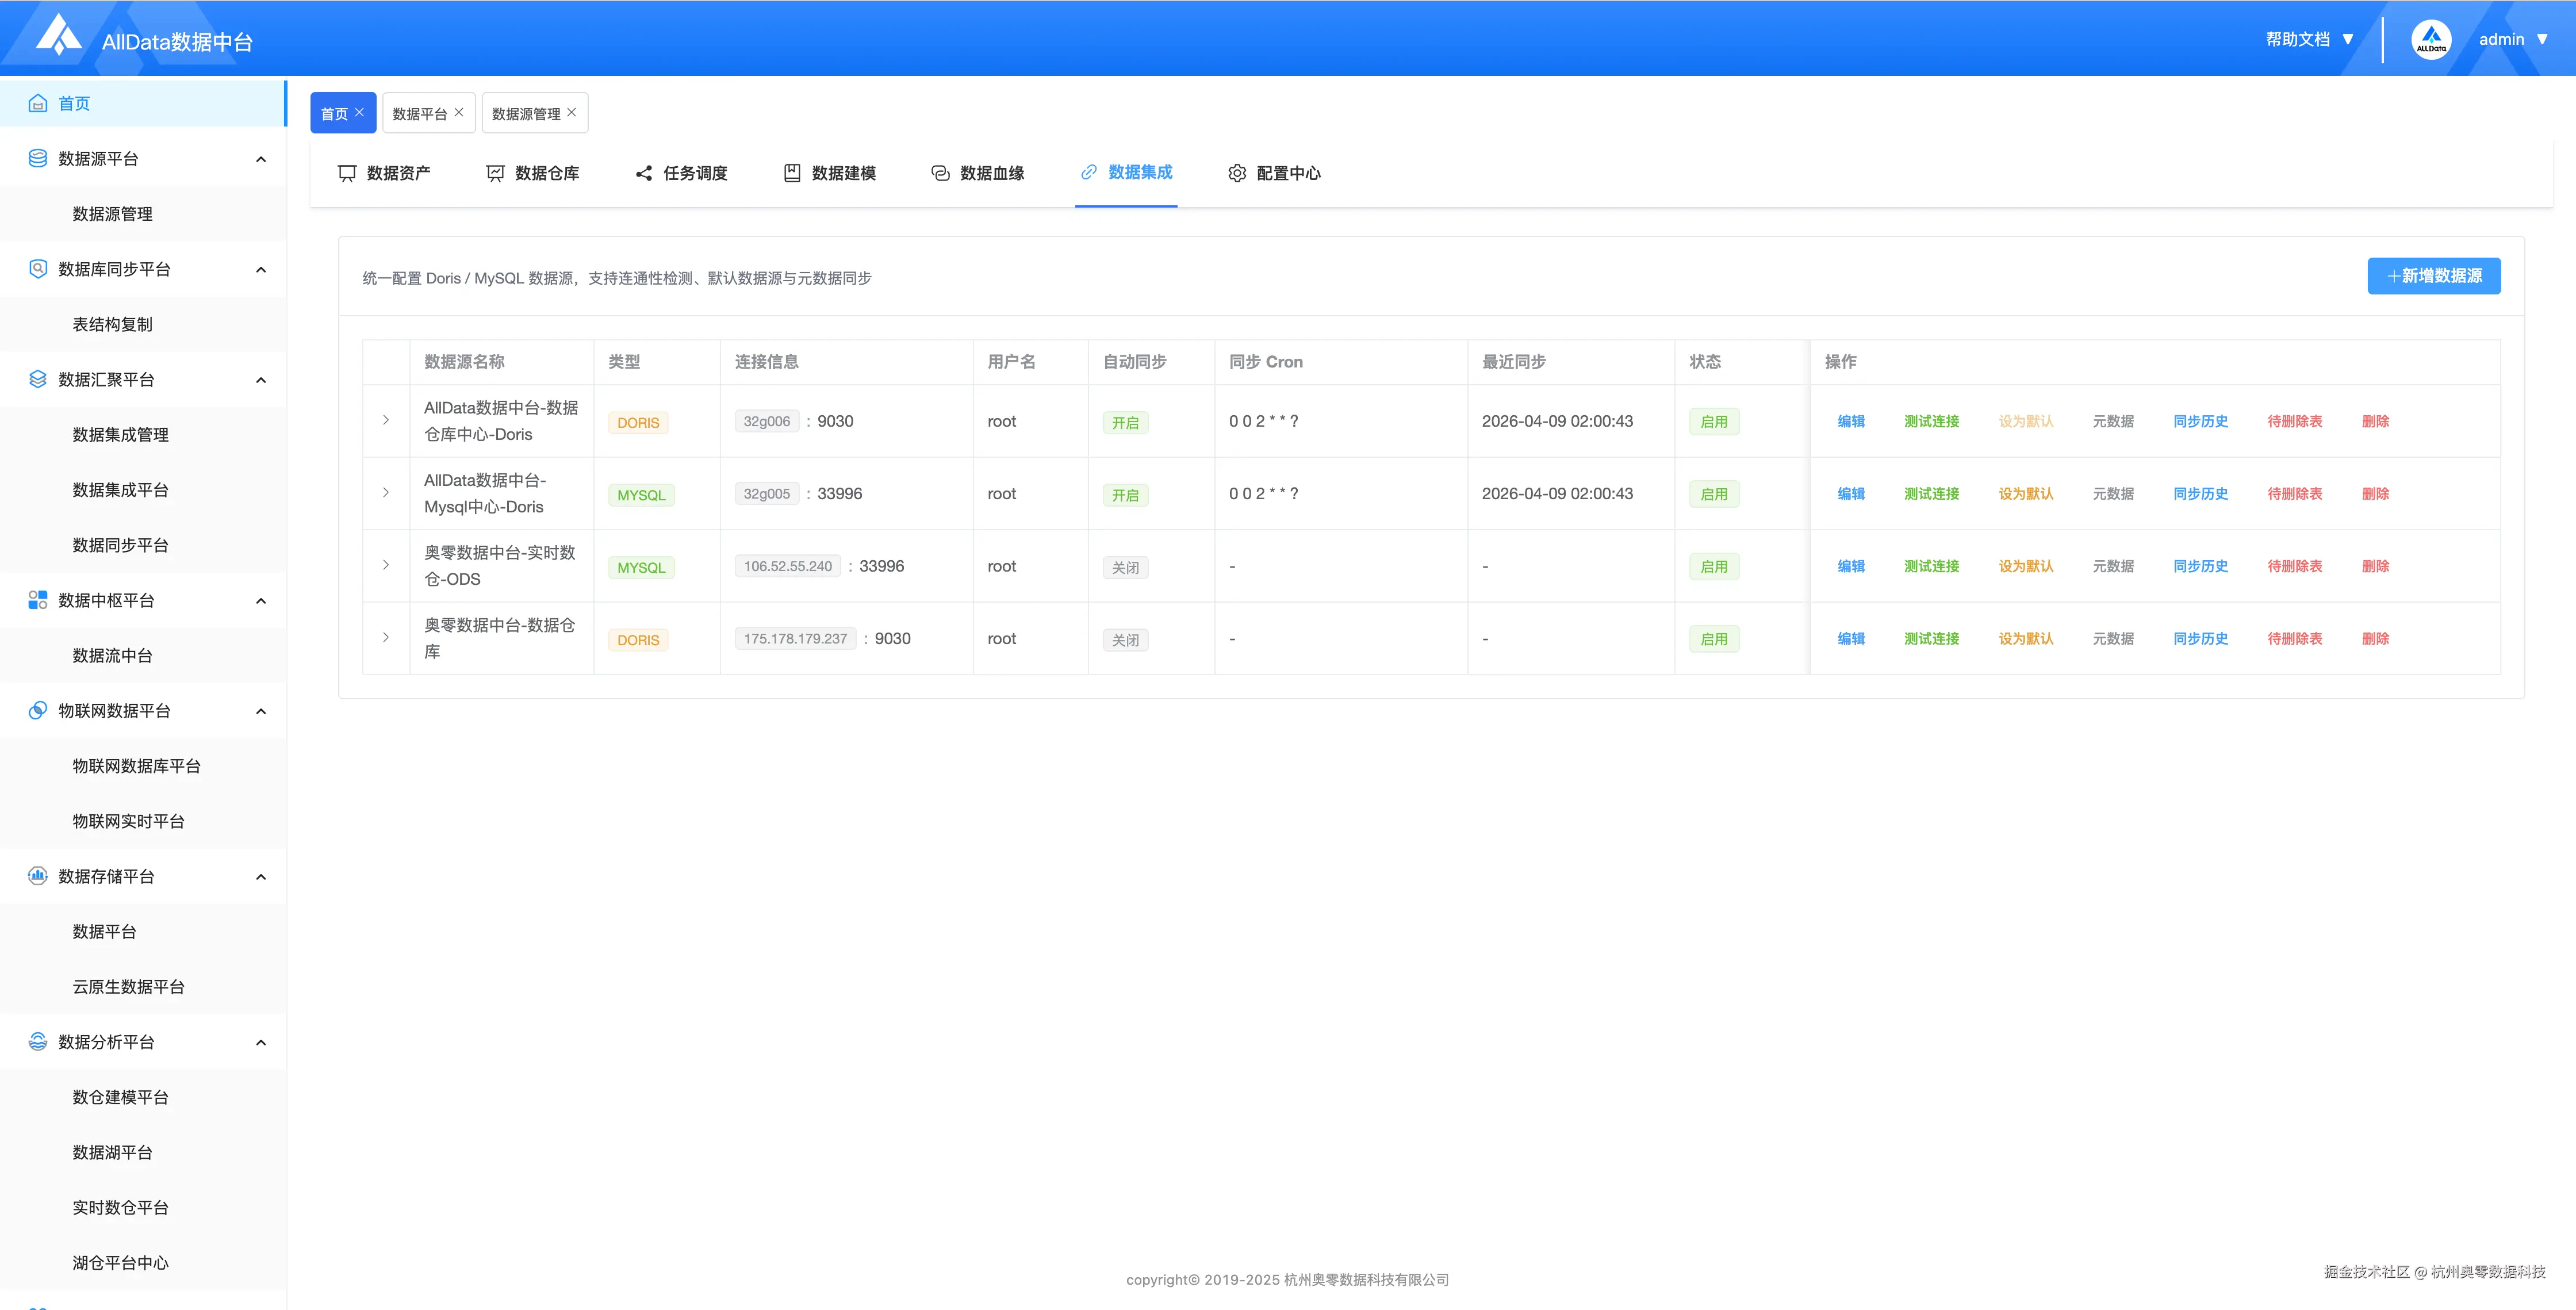Click the AllData logo icon in header
Viewport: 2576px width, 1310px height.
(58, 36)
